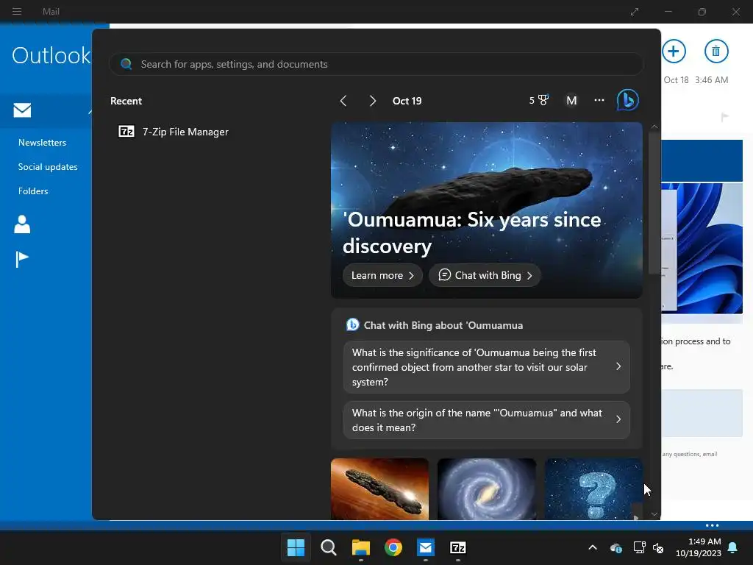Click the scrollbar down arrow in search panel
The height and width of the screenshot is (565, 753).
tap(654, 514)
